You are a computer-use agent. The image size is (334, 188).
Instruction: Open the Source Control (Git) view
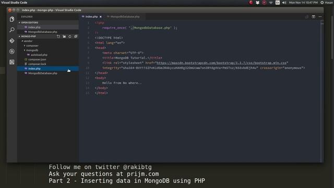pyautogui.click(x=12, y=41)
